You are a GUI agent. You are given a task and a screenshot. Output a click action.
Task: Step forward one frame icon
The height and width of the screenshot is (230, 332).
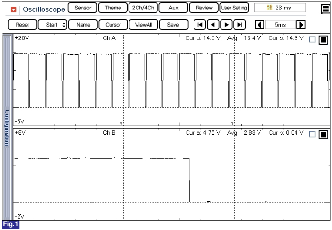click(x=226, y=25)
